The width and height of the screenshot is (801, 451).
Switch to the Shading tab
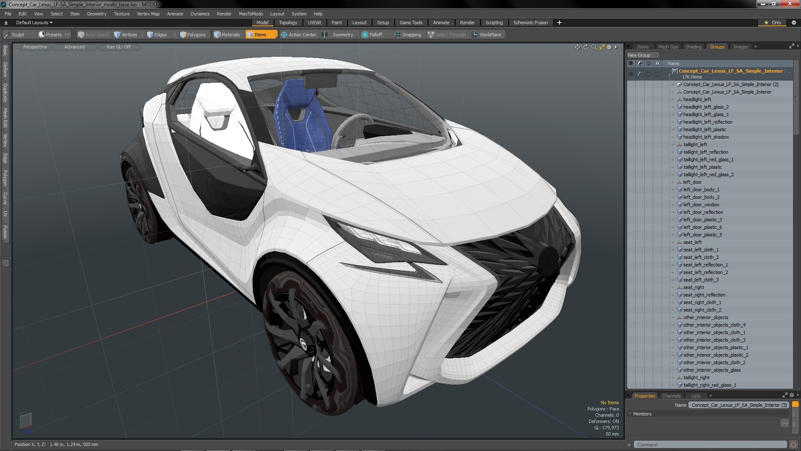click(693, 47)
